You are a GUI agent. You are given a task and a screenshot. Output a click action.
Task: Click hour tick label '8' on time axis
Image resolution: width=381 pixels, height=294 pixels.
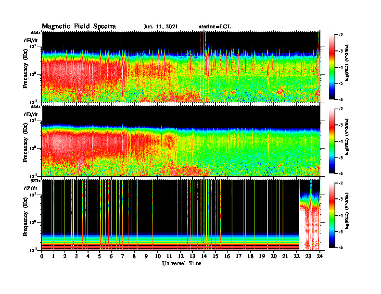pos(134,256)
